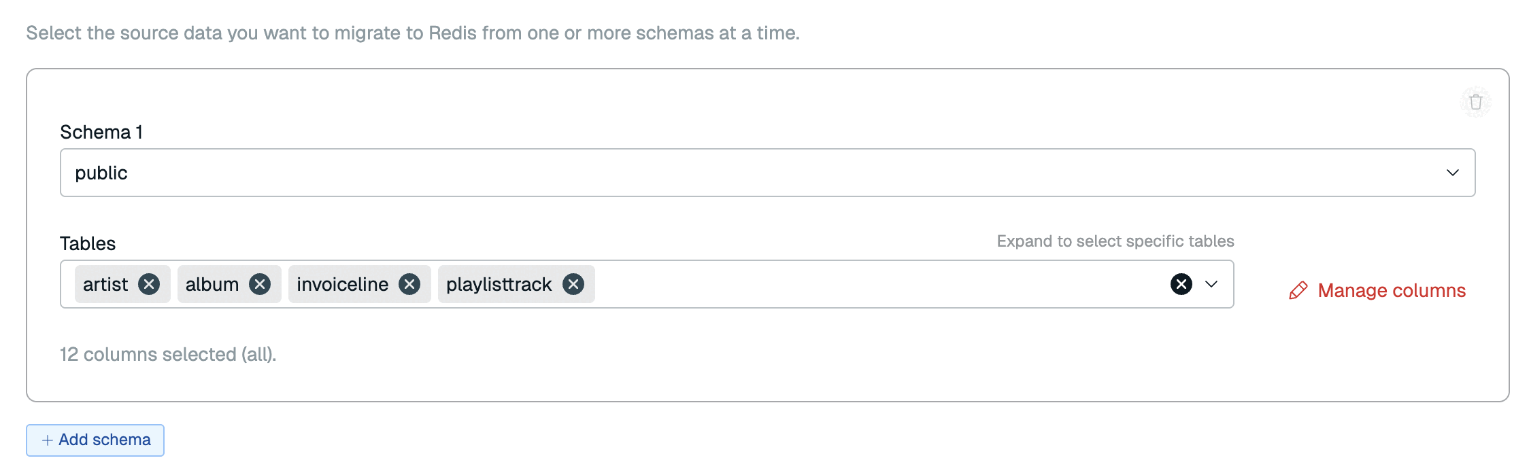Click the 'Expand to select specific tables' hint
Image resolution: width=1529 pixels, height=473 pixels.
pyautogui.click(x=1115, y=241)
